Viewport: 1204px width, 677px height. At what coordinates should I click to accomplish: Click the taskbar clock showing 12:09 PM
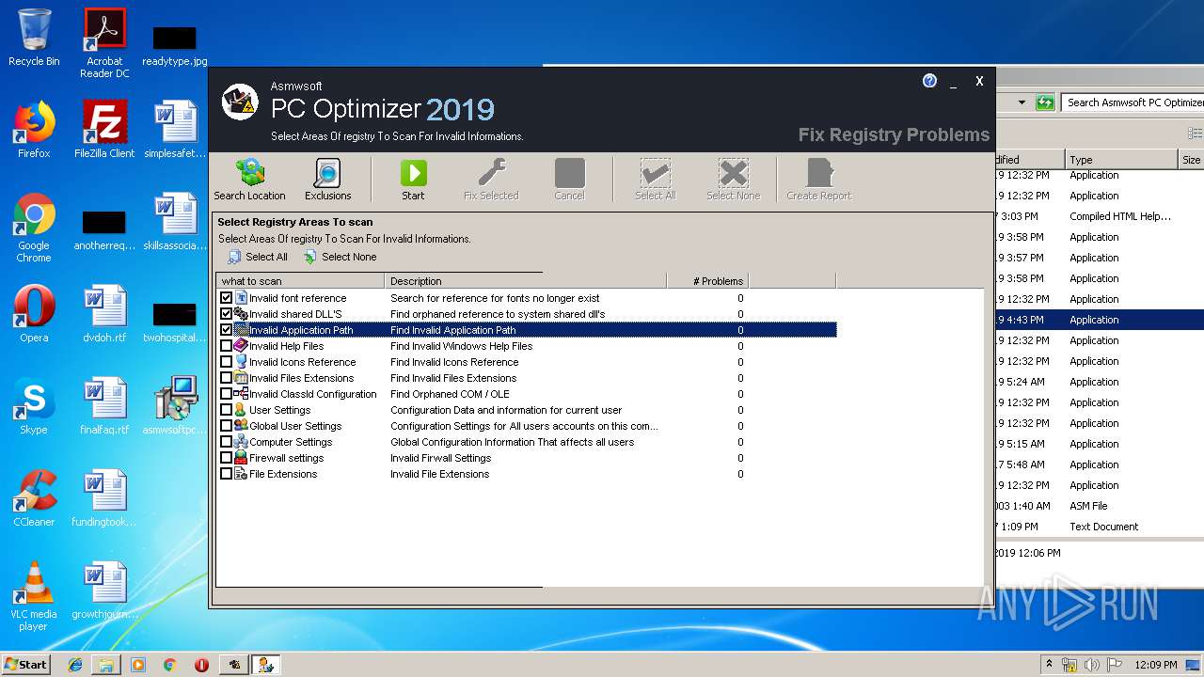point(1156,665)
